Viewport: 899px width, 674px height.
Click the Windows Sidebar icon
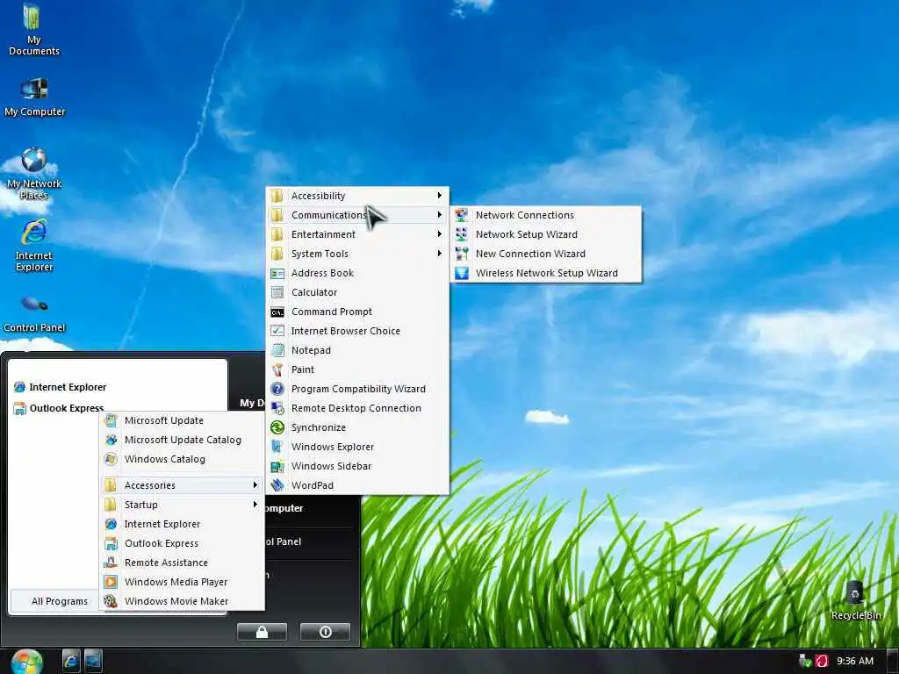pos(277,466)
